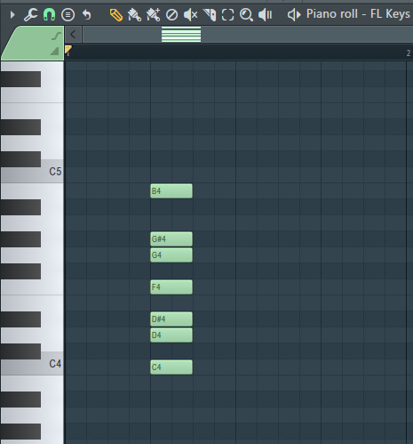Viewport: 413px width, 444px height.
Task: Select the F4 note
Action: pyautogui.click(x=171, y=287)
